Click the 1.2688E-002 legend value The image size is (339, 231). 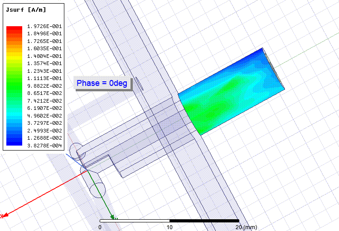coord(44,138)
